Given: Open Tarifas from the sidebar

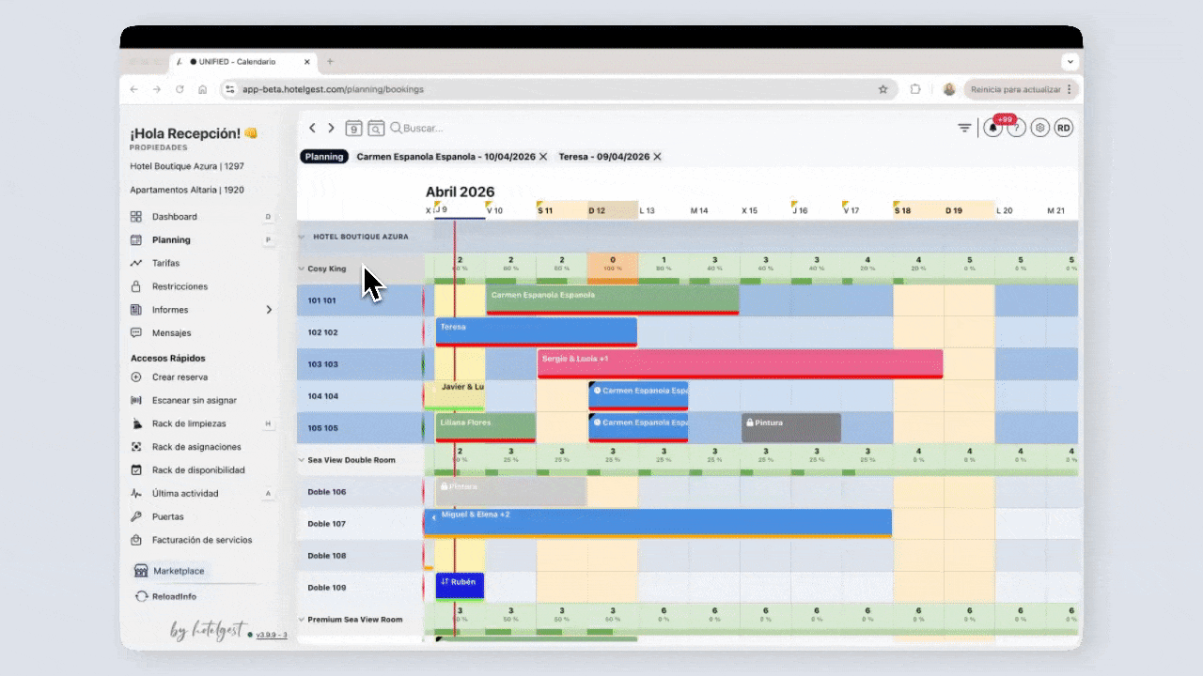Looking at the screenshot, I should (165, 263).
